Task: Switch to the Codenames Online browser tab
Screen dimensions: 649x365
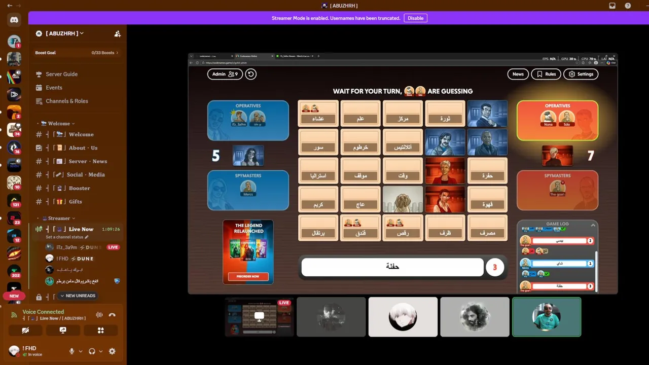Action: (254, 56)
